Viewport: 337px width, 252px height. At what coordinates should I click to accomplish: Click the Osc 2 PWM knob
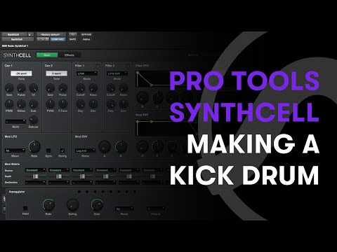coord(50,104)
